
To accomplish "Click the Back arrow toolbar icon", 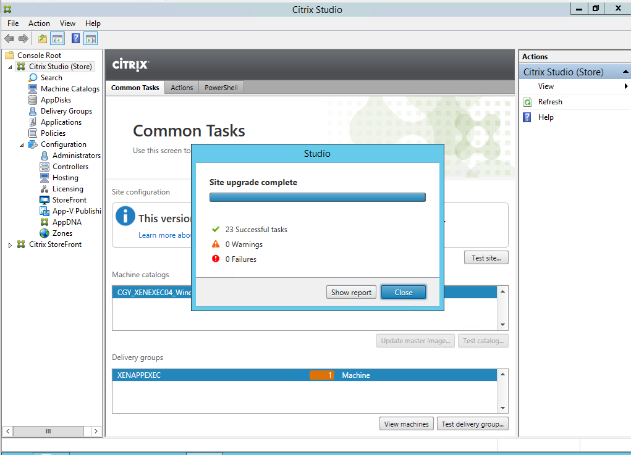I will (x=9, y=39).
